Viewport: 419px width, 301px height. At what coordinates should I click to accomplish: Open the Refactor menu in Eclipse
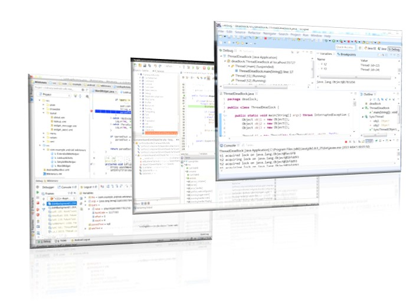254,32
